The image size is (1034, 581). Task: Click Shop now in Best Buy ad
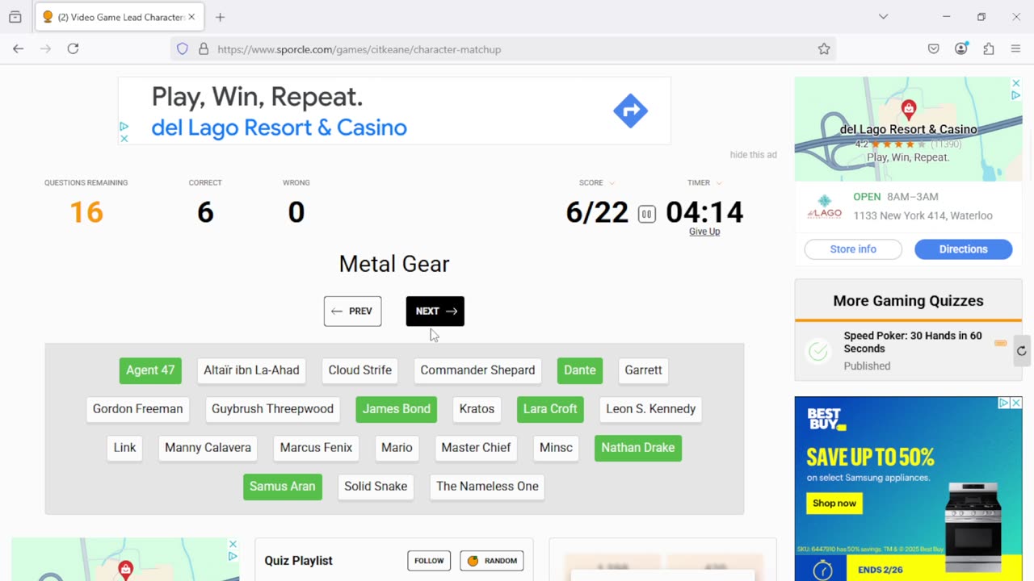834,504
